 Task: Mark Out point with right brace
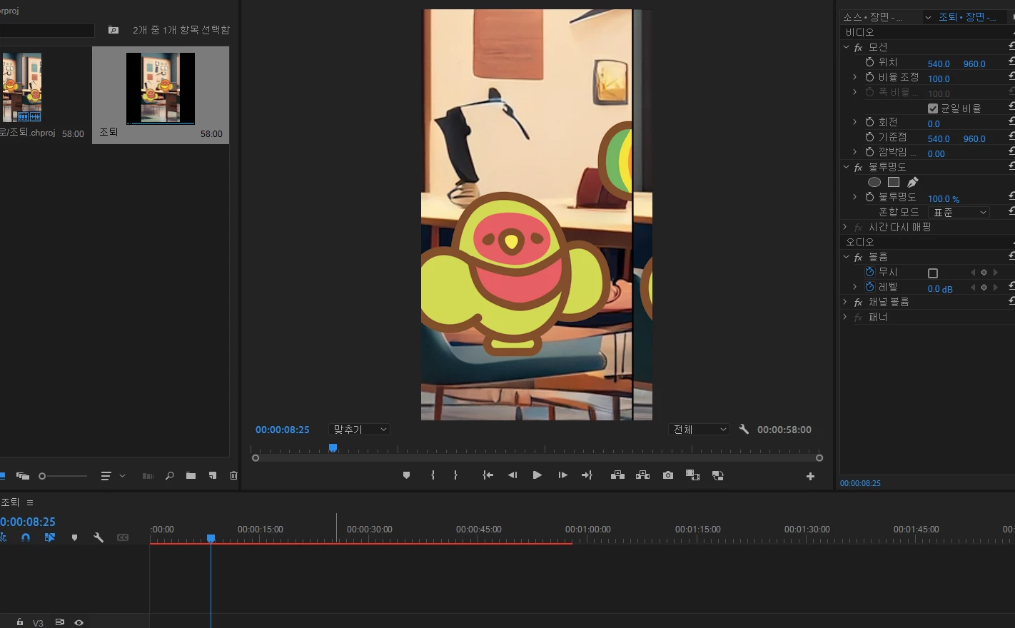click(x=455, y=475)
